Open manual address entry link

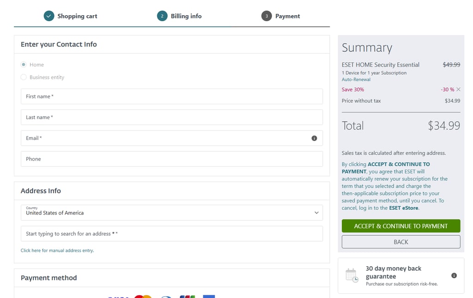click(x=57, y=250)
